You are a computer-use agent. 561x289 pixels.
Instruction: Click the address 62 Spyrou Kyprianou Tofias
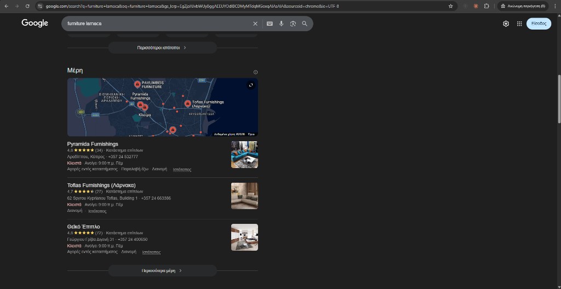click(x=102, y=198)
